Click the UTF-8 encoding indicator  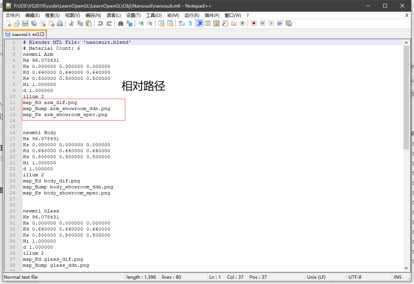click(x=355, y=277)
